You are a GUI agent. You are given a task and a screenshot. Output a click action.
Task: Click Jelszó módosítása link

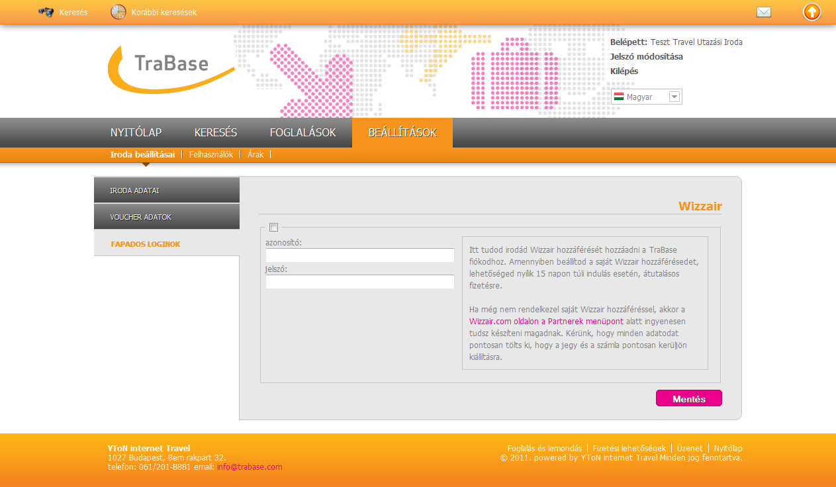tap(647, 56)
